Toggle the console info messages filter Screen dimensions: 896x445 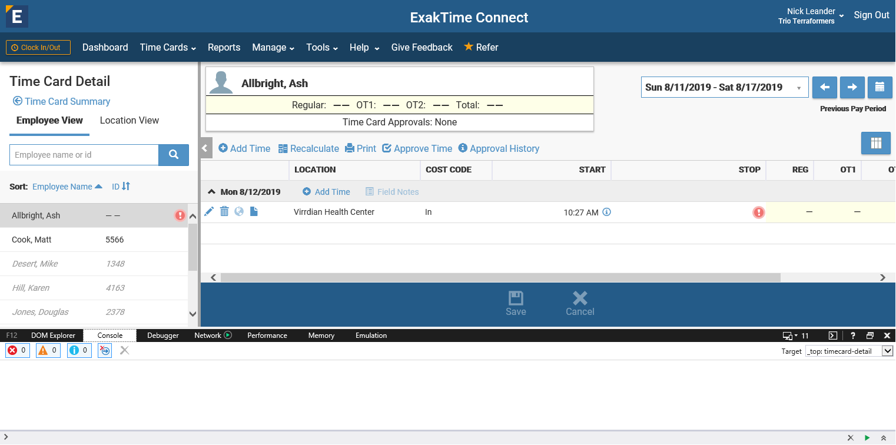coord(79,350)
